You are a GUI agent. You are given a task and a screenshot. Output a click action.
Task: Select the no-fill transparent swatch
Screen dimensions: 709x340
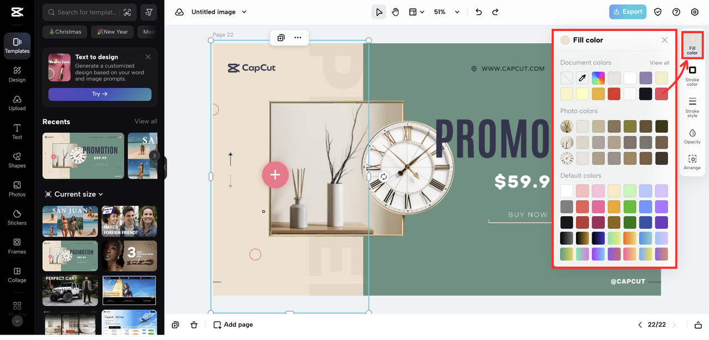567,78
